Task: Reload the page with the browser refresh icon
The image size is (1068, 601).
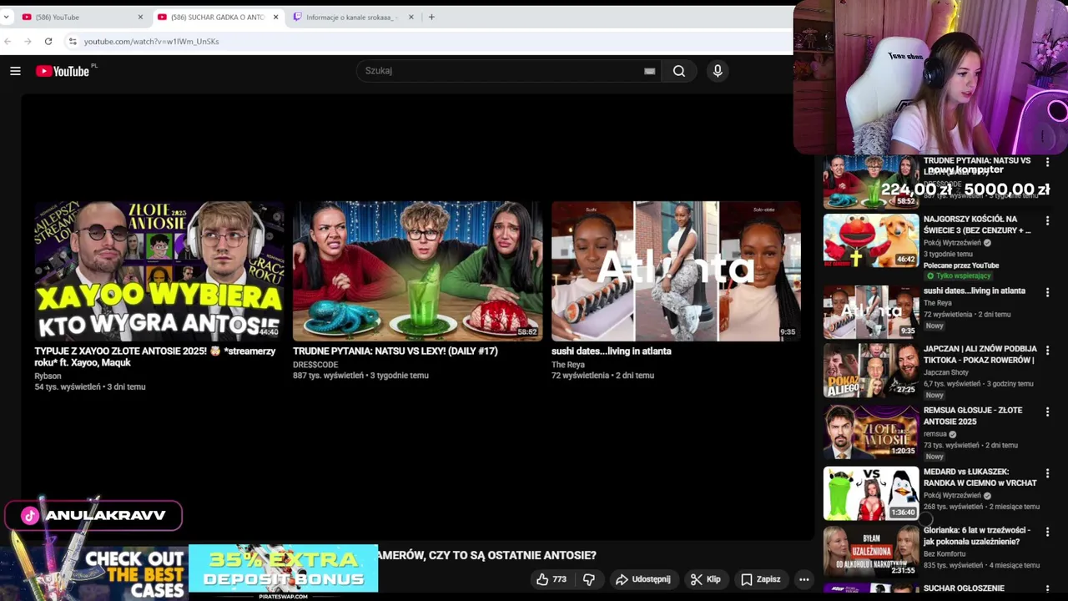Action: 48,41
